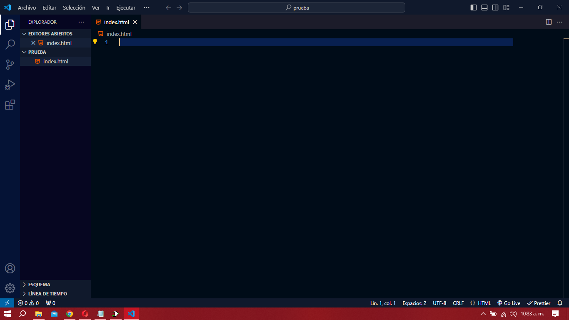The height and width of the screenshot is (320, 569).
Task: Open Chrome from the taskbar
Action: tap(70, 314)
